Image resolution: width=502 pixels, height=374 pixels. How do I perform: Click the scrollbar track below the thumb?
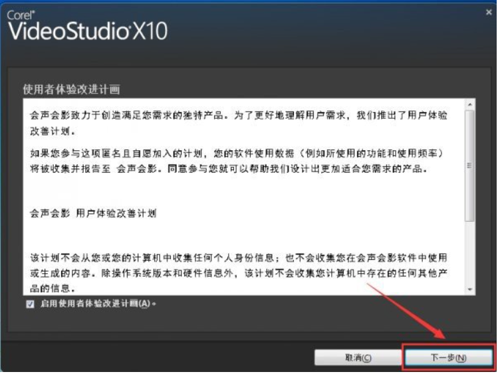pos(469,253)
